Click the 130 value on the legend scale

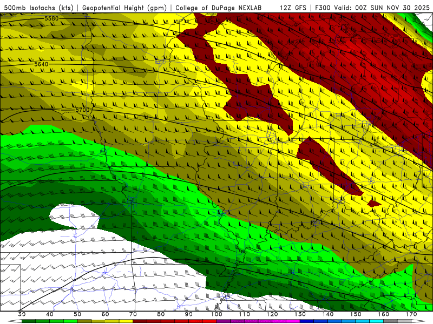(x=300, y=314)
